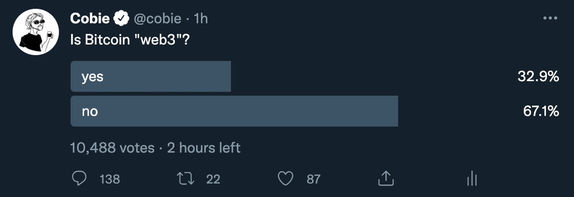Click the 87 likes count
574x197 pixels.
(x=314, y=179)
